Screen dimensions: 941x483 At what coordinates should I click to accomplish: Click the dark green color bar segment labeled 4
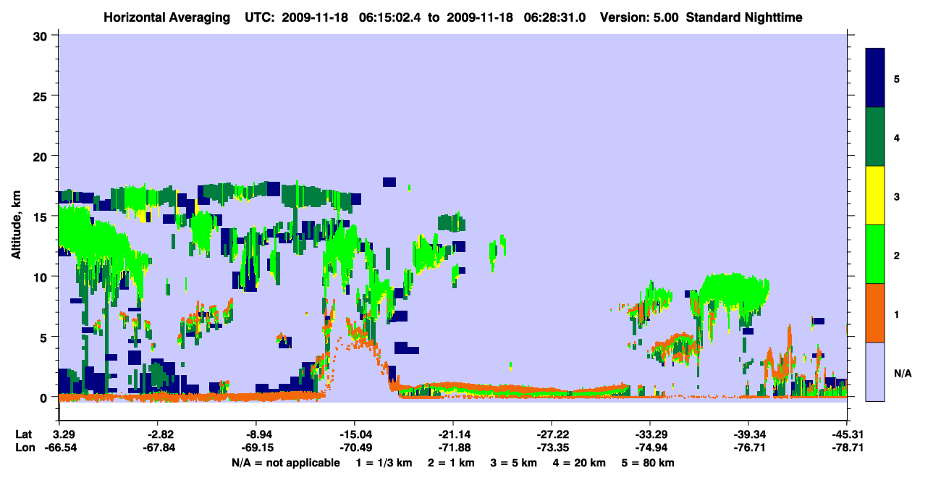click(876, 137)
